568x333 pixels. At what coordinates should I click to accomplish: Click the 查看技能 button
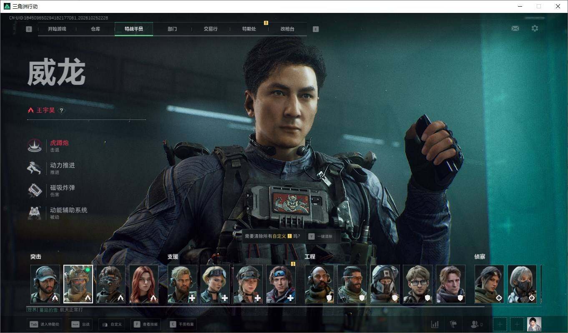[x=146, y=324]
